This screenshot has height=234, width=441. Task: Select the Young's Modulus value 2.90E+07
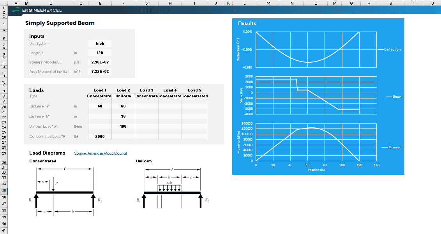[100, 62]
